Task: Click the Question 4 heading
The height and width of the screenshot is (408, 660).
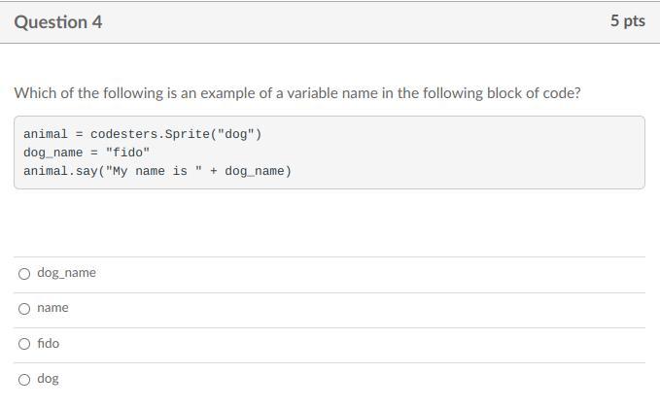Action: coord(58,21)
